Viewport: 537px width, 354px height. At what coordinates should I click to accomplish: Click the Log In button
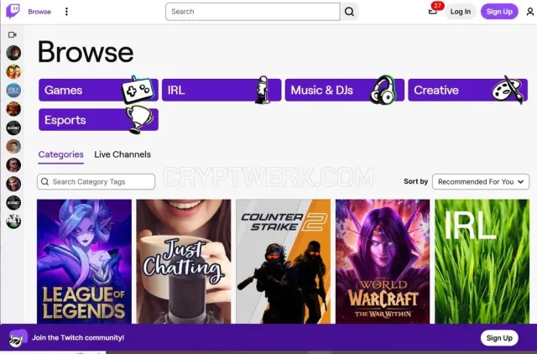461,12
